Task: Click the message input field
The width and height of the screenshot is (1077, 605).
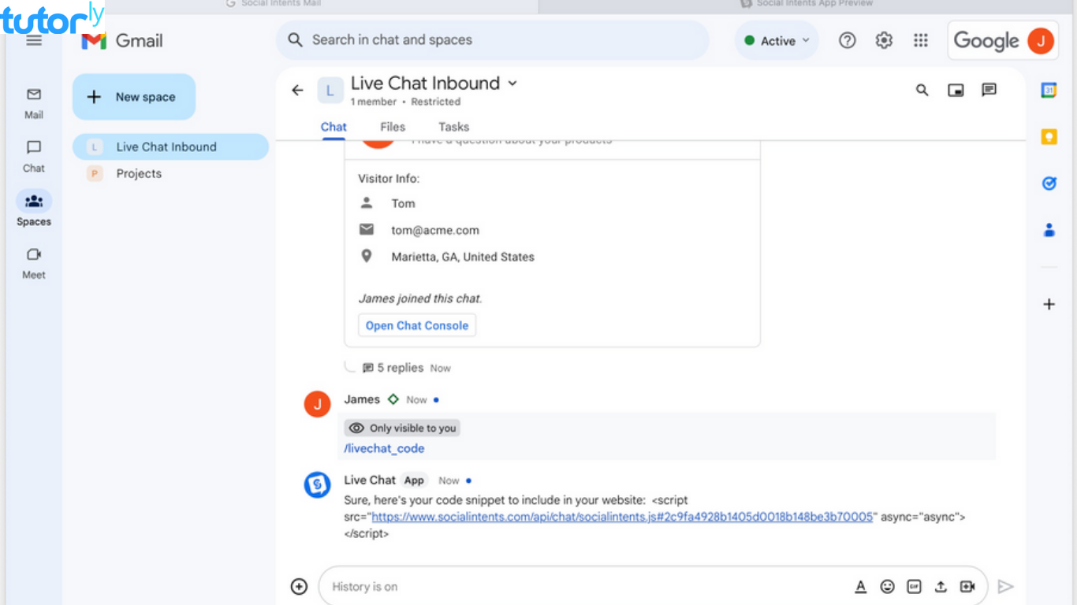Action: tap(552, 586)
